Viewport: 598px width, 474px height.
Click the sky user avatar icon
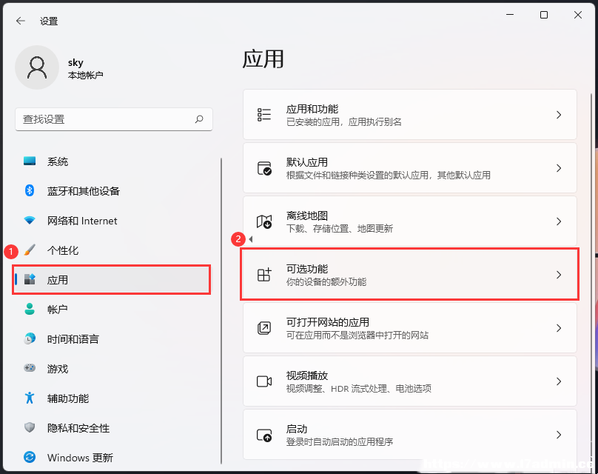[x=37, y=67]
